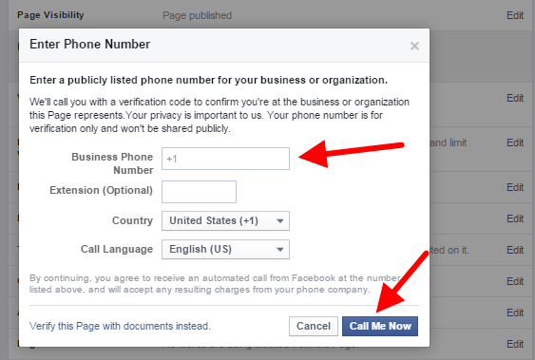The height and width of the screenshot is (360, 535).
Task: Click the Business Phone Number input field
Action: coord(225,159)
